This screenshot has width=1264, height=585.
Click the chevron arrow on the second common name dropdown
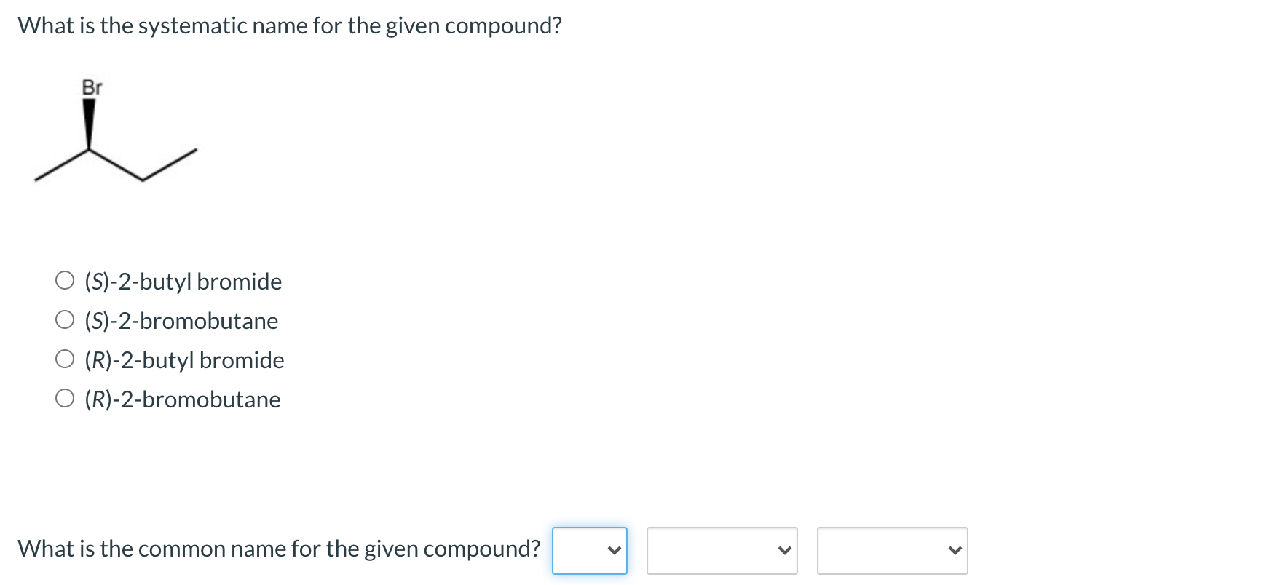[784, 551]
